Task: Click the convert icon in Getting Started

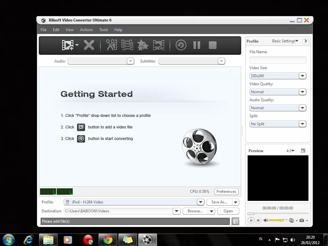Action: 81,138
